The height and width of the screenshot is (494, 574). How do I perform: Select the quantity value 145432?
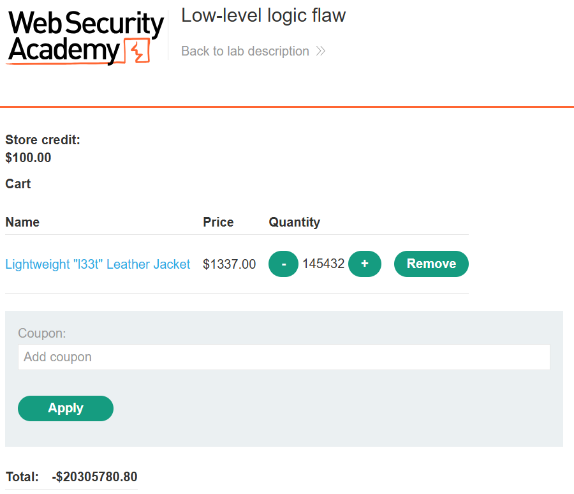click(323, 264)
